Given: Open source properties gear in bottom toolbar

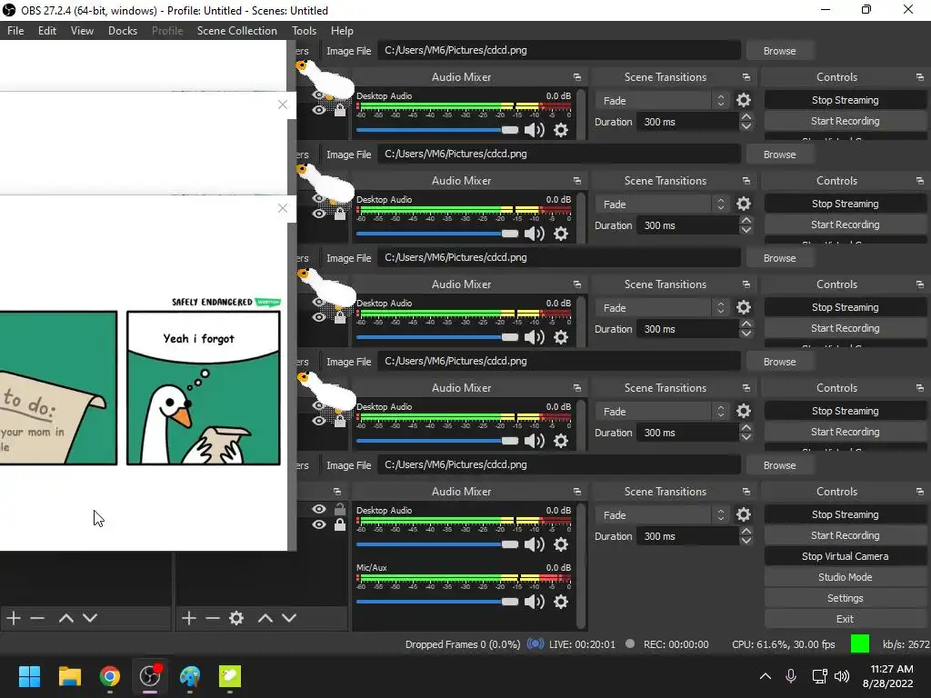Looking at the screenshot, I should tap(236, 618).
